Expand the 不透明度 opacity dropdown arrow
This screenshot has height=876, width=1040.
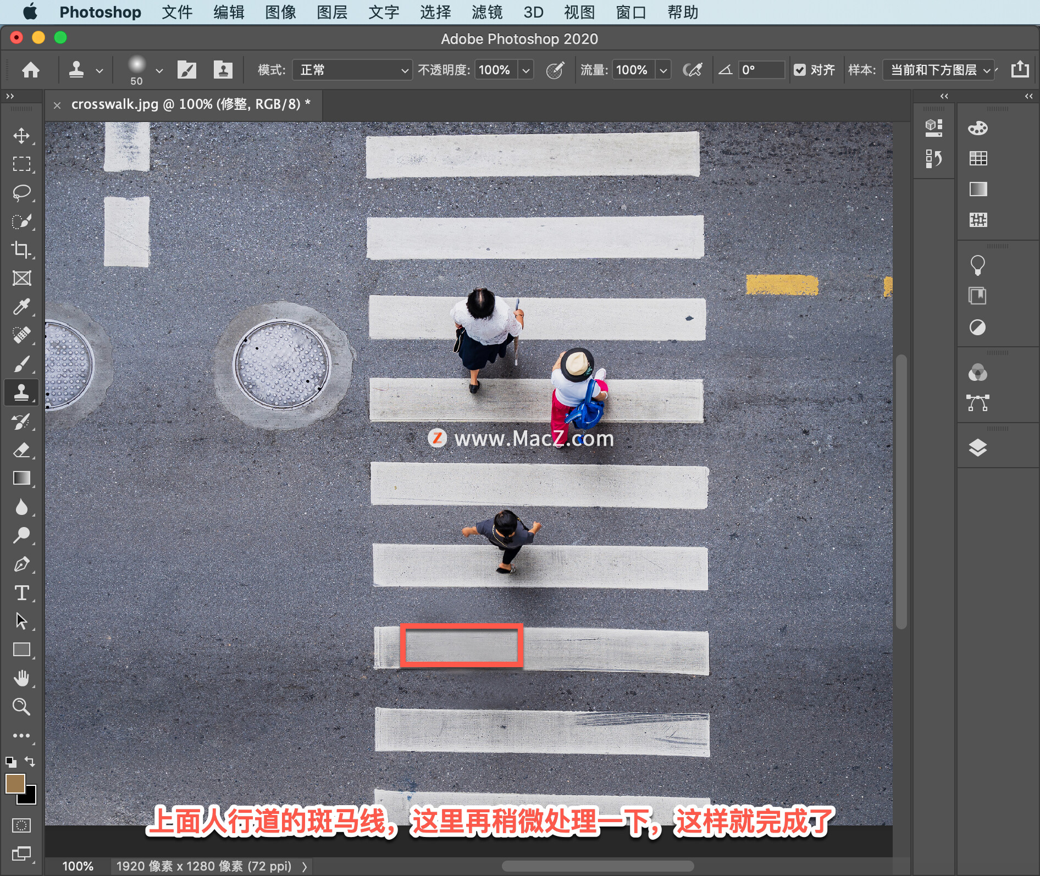pos(526,70)
